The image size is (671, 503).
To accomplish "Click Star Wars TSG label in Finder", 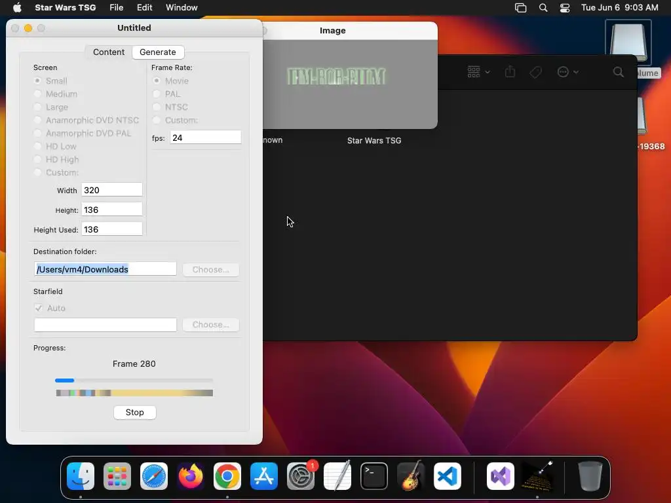I will pos(374,140).
